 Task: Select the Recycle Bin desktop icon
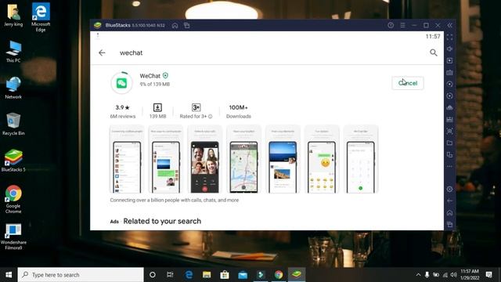coord(13,124)
